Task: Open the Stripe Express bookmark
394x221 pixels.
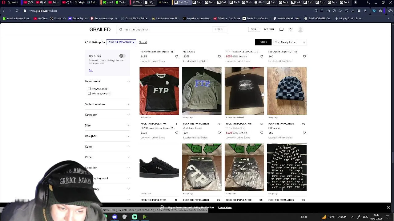Action: [x=78, y=18]
